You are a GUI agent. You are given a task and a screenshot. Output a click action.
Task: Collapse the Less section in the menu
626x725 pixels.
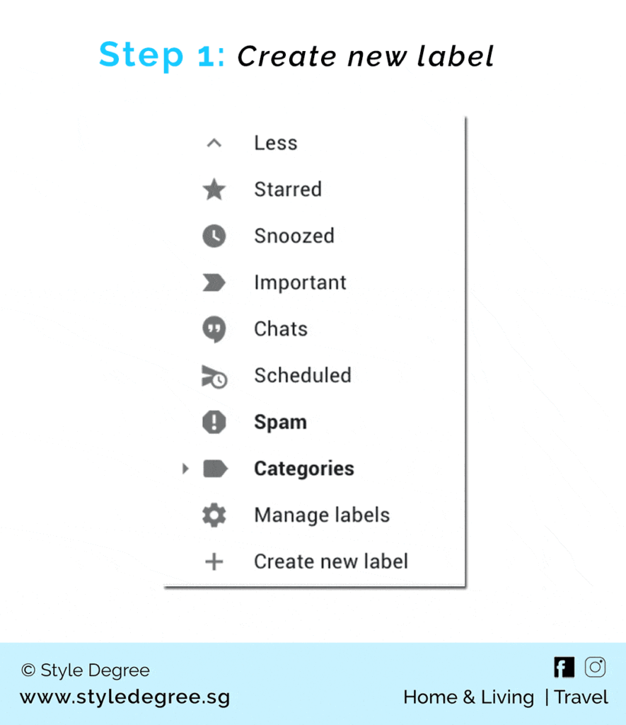[275, 142]
